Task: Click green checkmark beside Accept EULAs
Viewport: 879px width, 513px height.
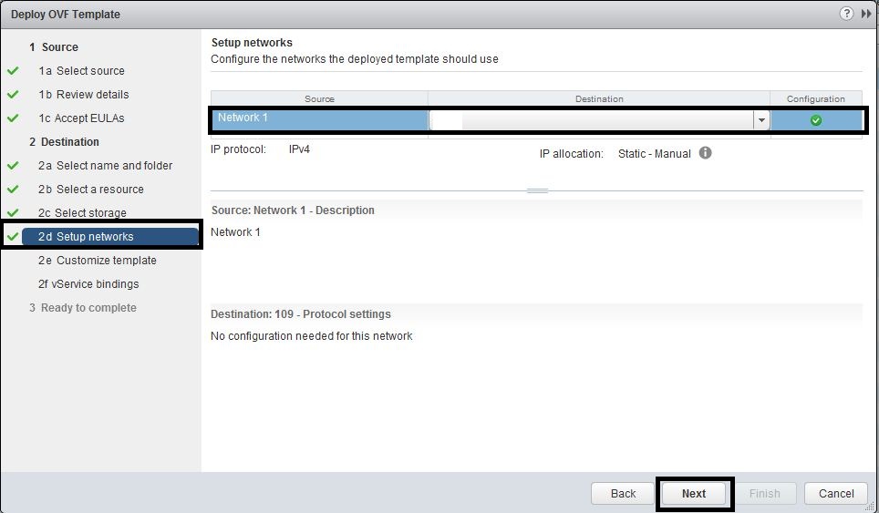Action: point(13,118)
